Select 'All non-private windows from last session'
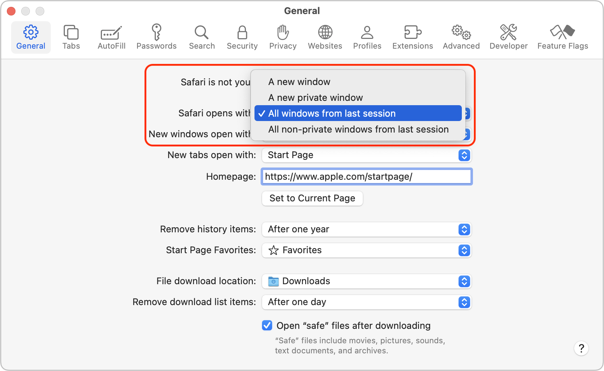 coord(358,129)
